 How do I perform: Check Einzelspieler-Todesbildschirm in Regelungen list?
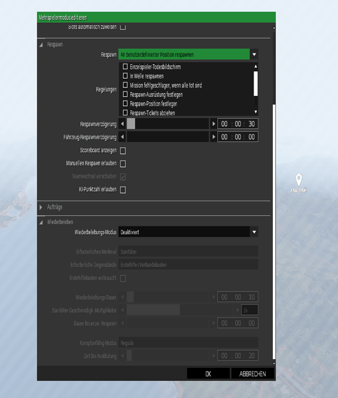point(125,67)
